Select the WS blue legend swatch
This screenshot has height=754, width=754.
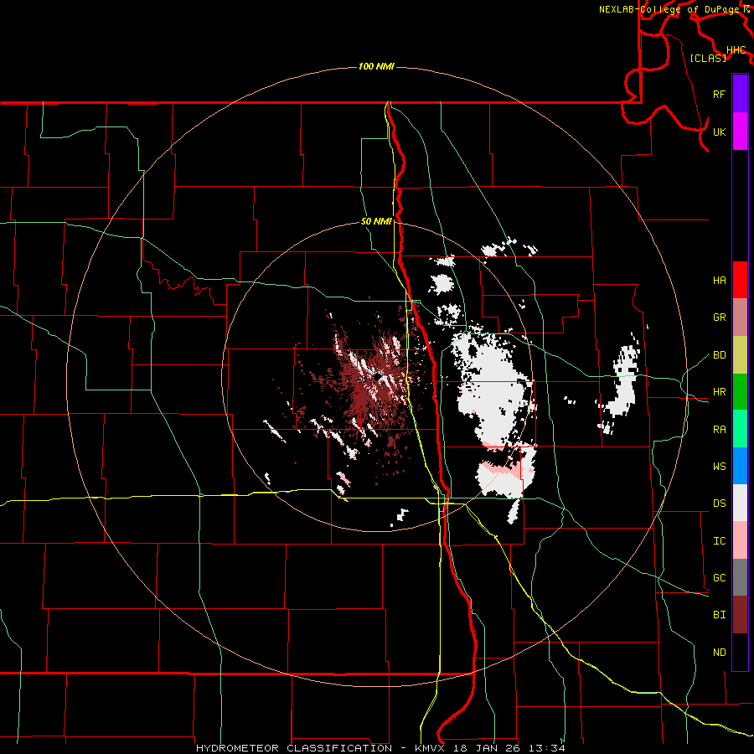(740, 466)
